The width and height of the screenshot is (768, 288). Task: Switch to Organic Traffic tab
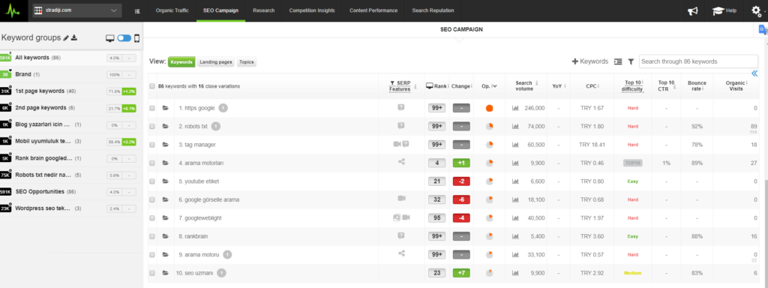coord(172,10)
